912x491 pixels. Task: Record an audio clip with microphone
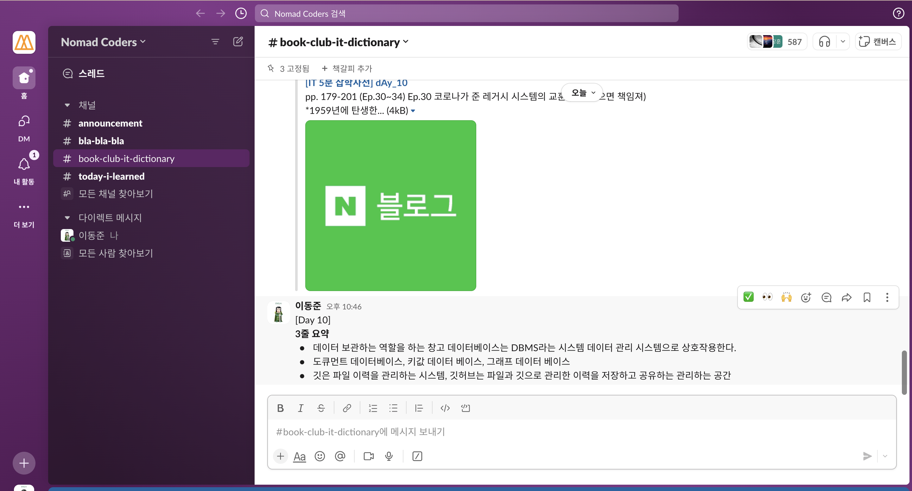point(389,456)
